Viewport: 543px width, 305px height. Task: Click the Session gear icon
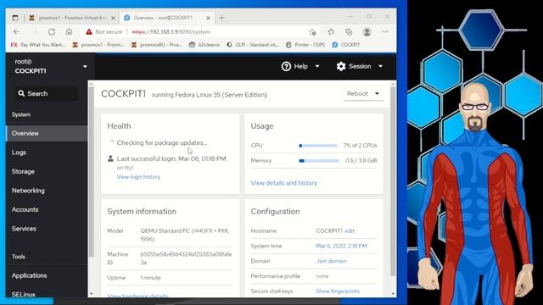click(x=341, y=66)
